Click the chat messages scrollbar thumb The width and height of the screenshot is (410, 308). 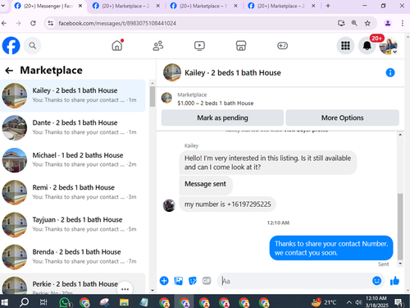click(400, 226)
